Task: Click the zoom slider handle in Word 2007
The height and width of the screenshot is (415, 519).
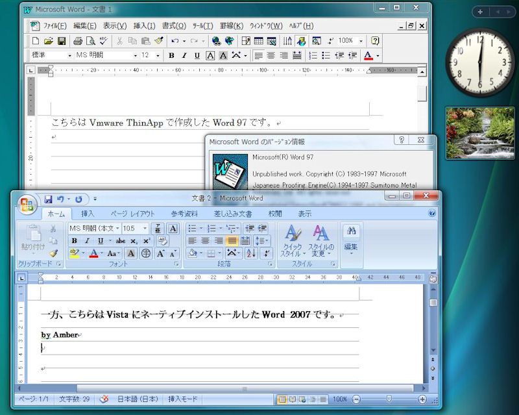Action: tap(389, 399)
